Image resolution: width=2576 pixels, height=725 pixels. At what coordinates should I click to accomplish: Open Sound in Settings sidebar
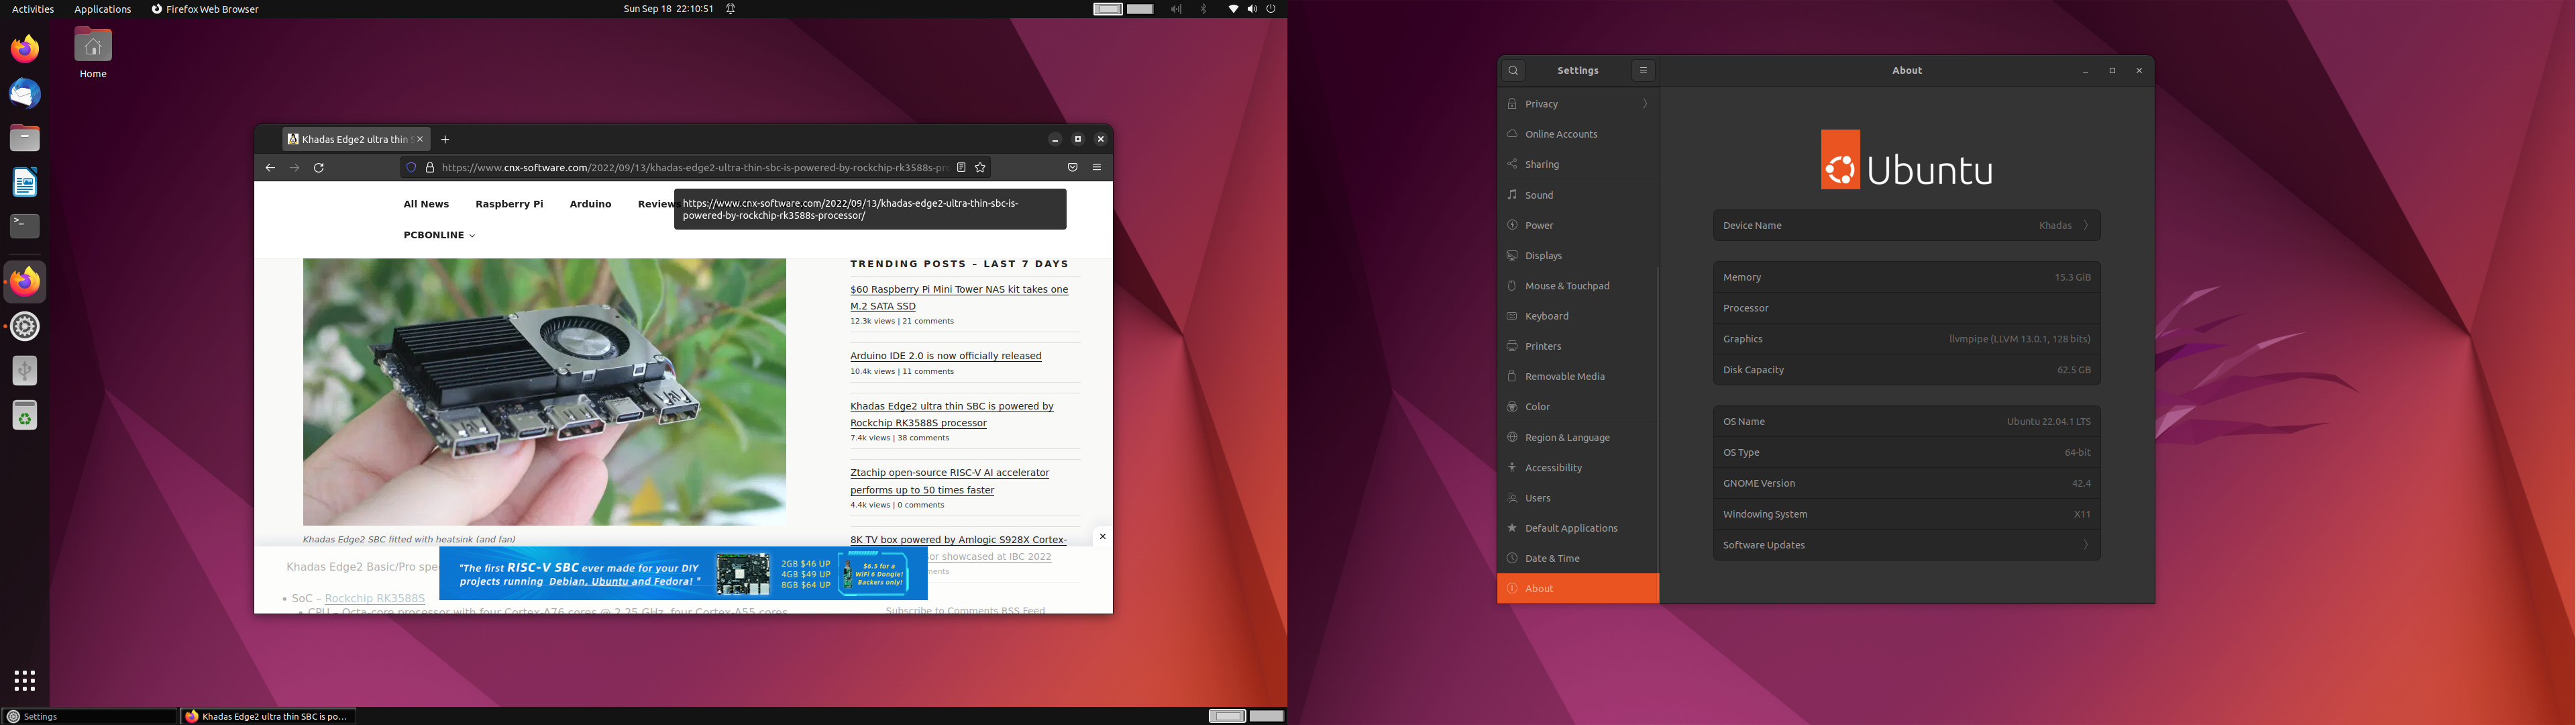tap(1578, 195)
